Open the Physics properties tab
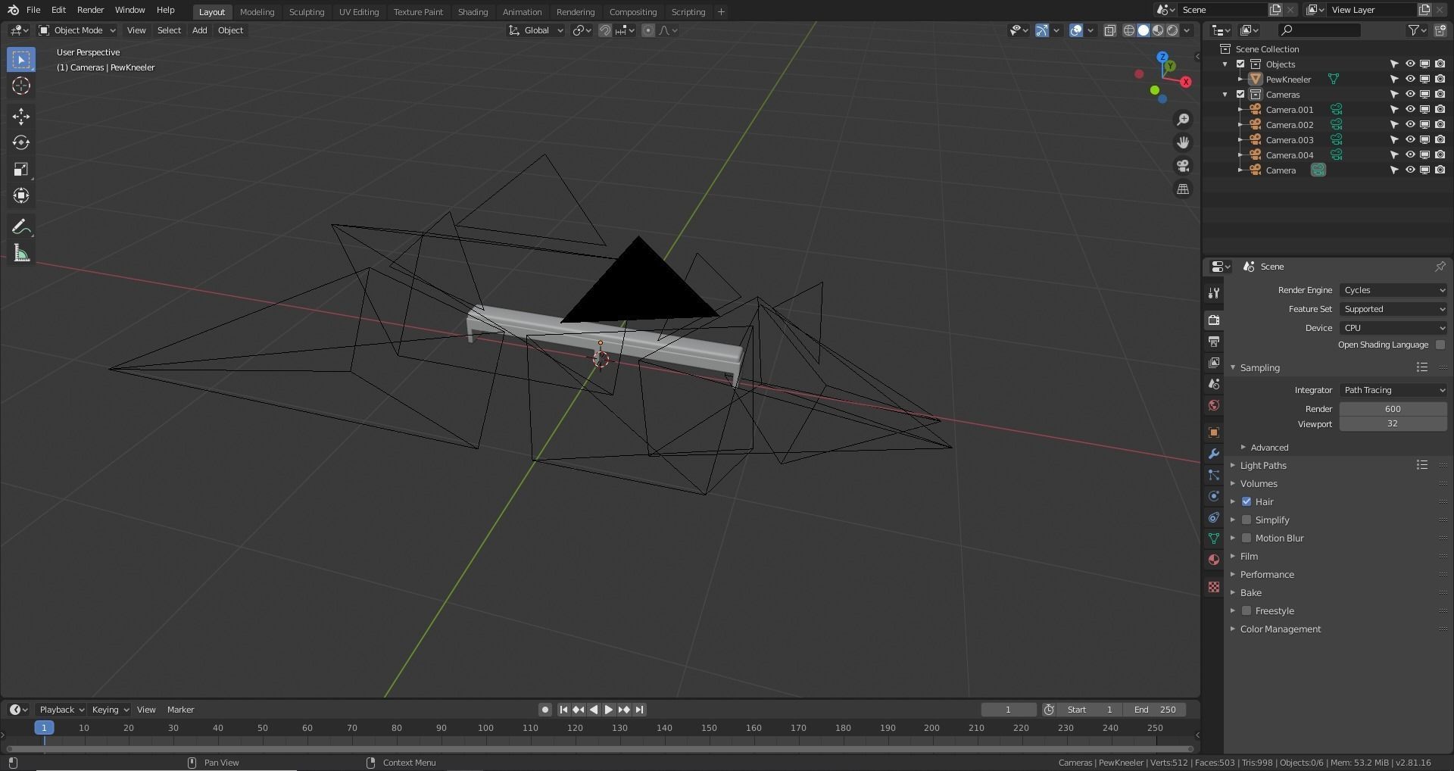1454x771 pixels. point(1214,496)
